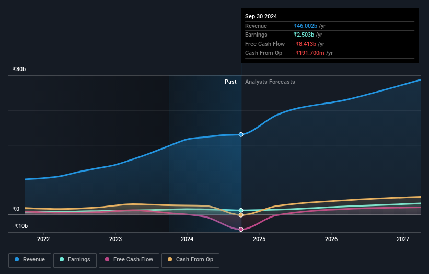Click the tooltip Earnings row label
This screenshot has height=274, width=429.
[x=256, y=35]
